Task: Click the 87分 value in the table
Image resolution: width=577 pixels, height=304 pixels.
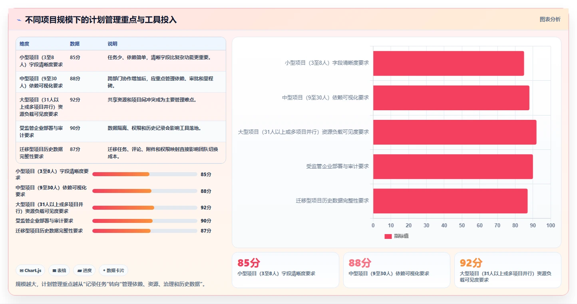Action: click(75, 149)
